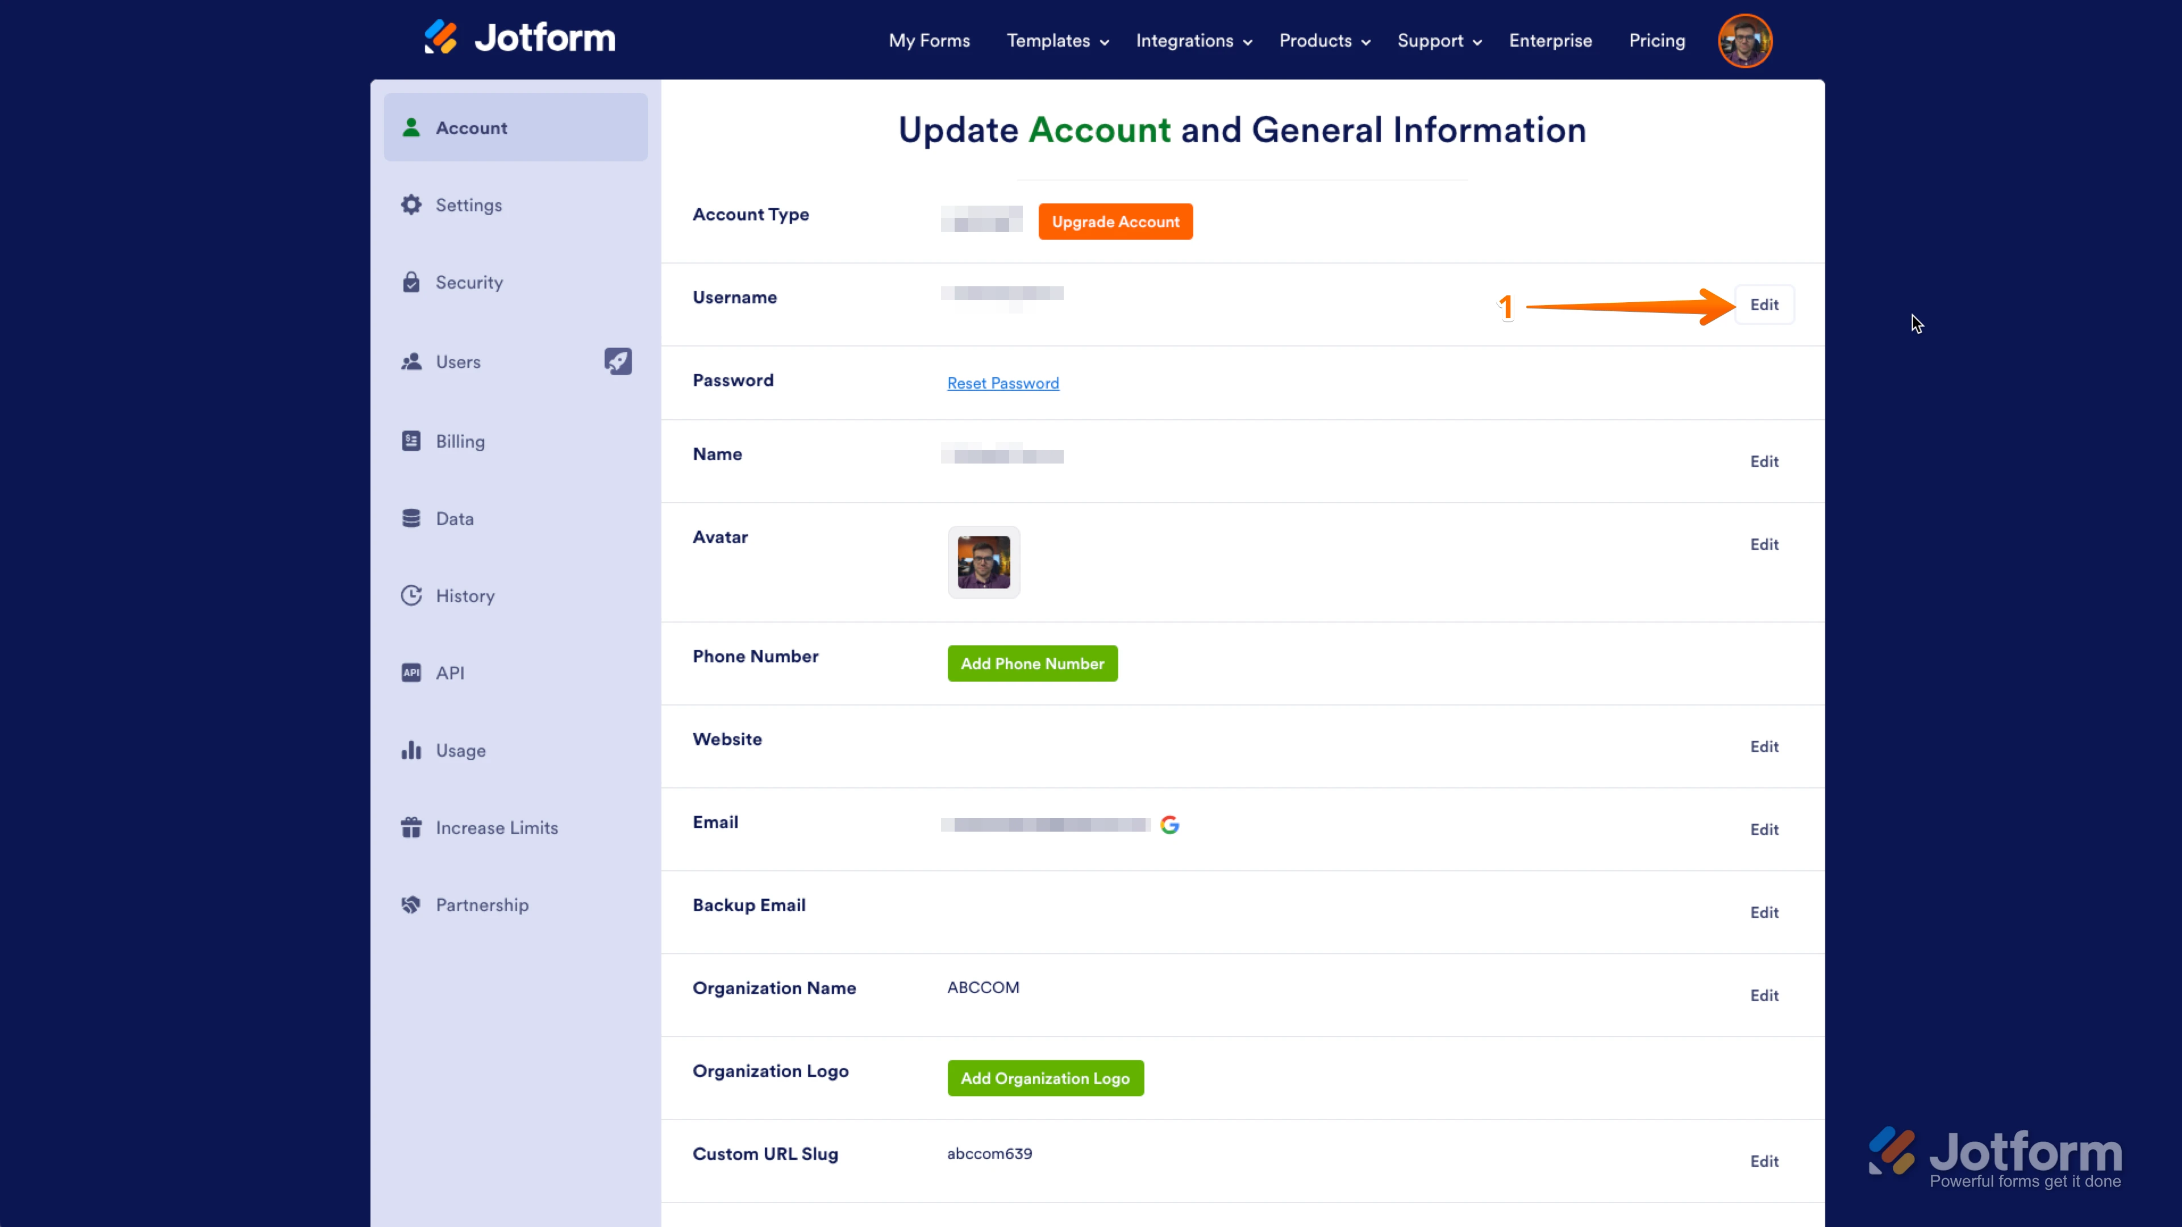Expand the Templates dropdown chevron
Viewport: 2182px width, 1227px height.
point(1105,43)
